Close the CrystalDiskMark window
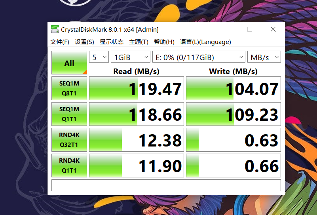The height and width of the screenshot is (215, 317). pos(273,29)
